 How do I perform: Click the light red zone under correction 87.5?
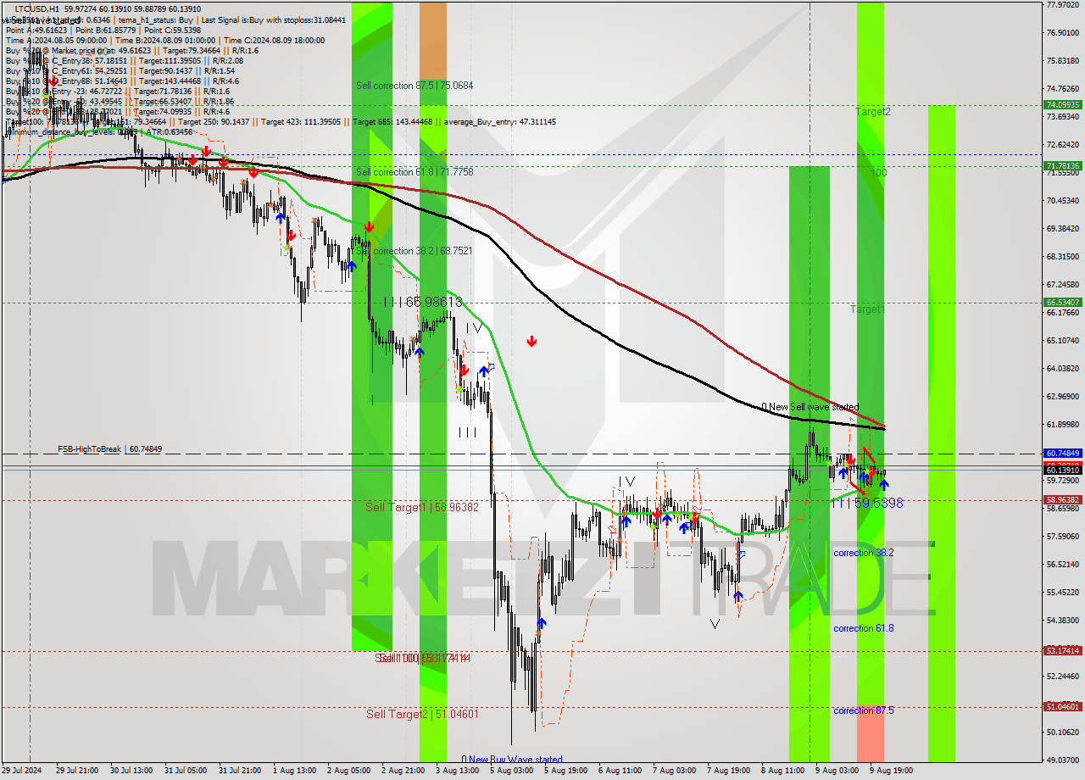tap(871, 734)
